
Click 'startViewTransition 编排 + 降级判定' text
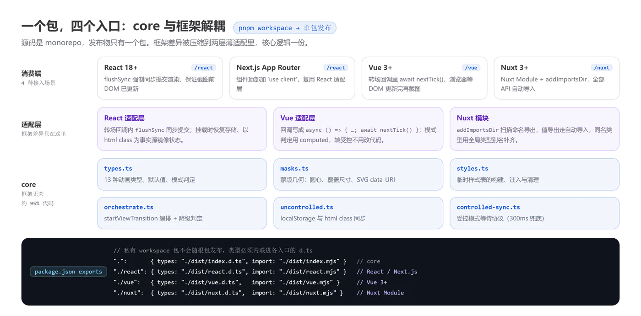(x=153, y=219)
